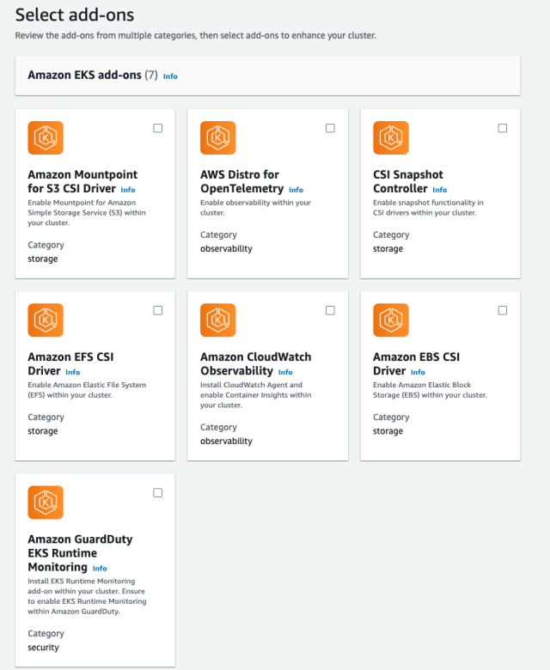Enable the GuardDuty EKS Runtime Monitoring checkbox
The height and width of the screenshot is (670, 550).
(157, 493)
